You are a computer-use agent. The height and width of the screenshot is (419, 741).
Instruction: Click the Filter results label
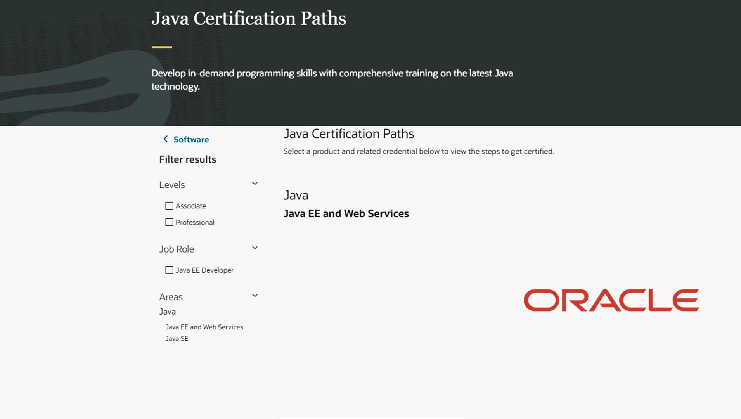click(x=187, y=159)
